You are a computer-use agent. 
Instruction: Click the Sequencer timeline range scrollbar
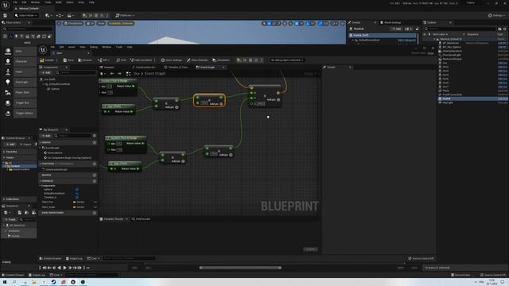pyautogui.click(x=240, y=268)
